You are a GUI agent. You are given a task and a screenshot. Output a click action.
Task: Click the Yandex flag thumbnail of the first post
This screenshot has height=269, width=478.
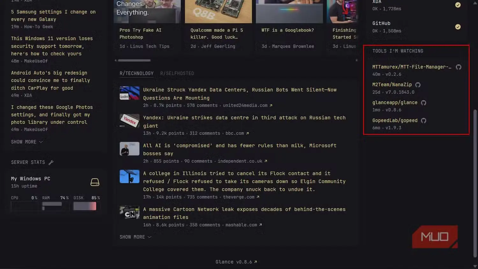coord(129,93)
